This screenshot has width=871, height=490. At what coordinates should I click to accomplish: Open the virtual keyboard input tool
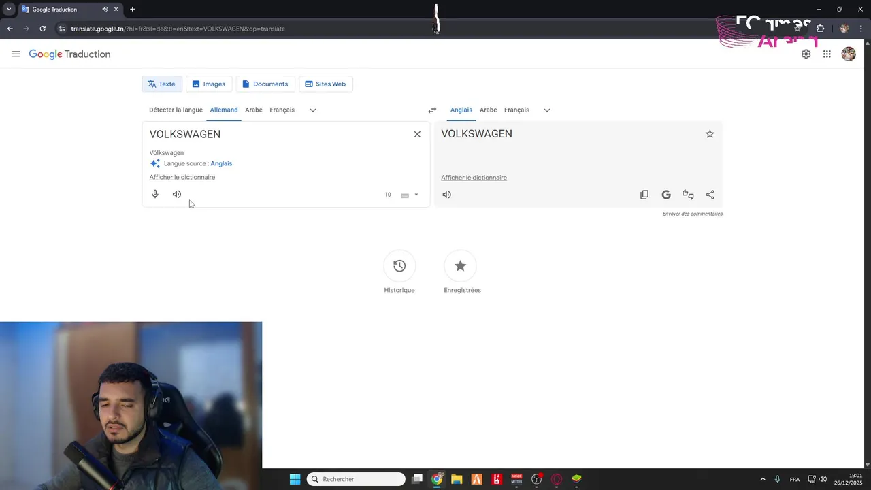[x=405, y=195]
